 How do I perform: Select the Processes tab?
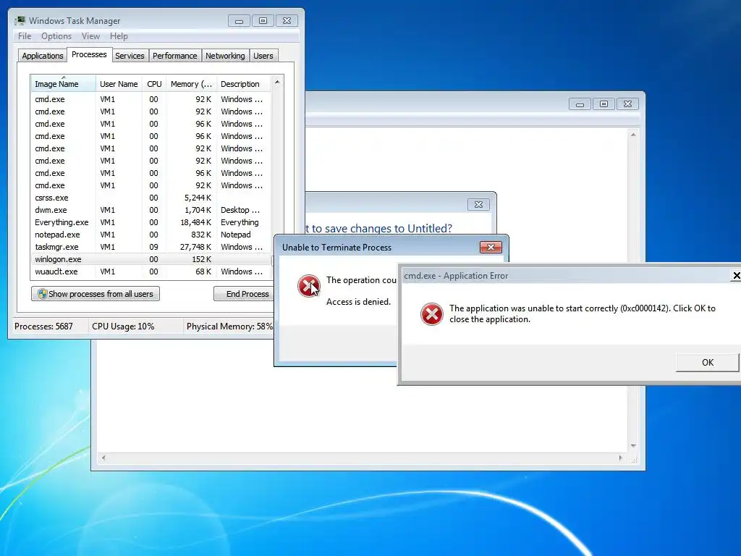(x=89, y=54)
